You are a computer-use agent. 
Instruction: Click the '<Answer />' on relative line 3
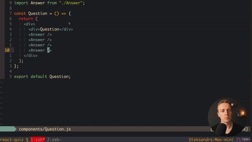40,34
